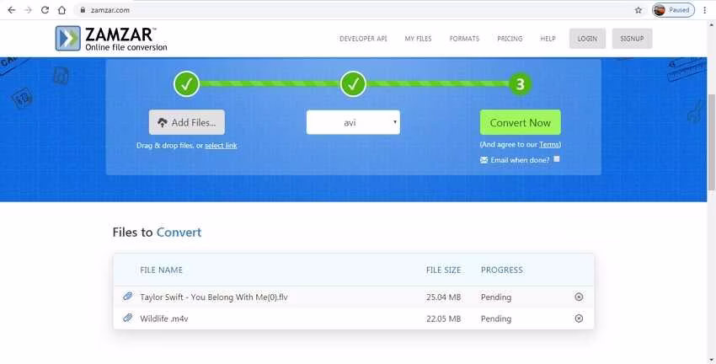Click the 25.04 MB file size
This screenshot has width=716, height=364.
443,297
